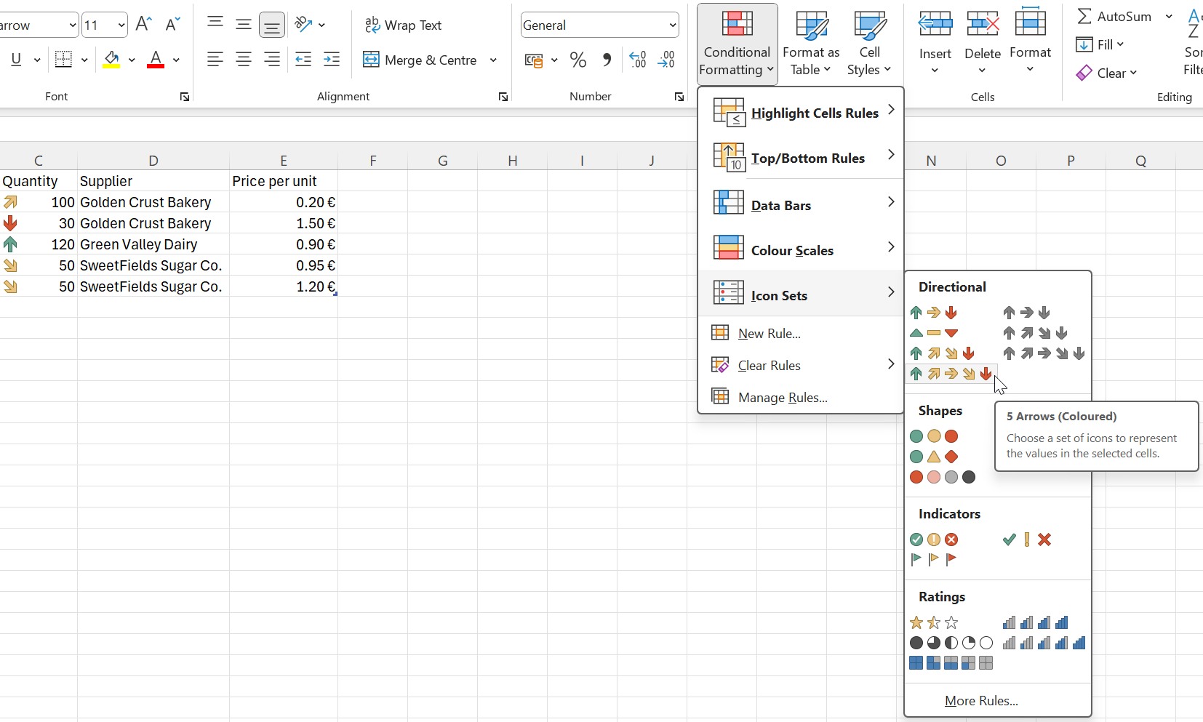Increase font size with the A-up icon
Screen dimensions: 1203x722
click(x=143, y=25)
